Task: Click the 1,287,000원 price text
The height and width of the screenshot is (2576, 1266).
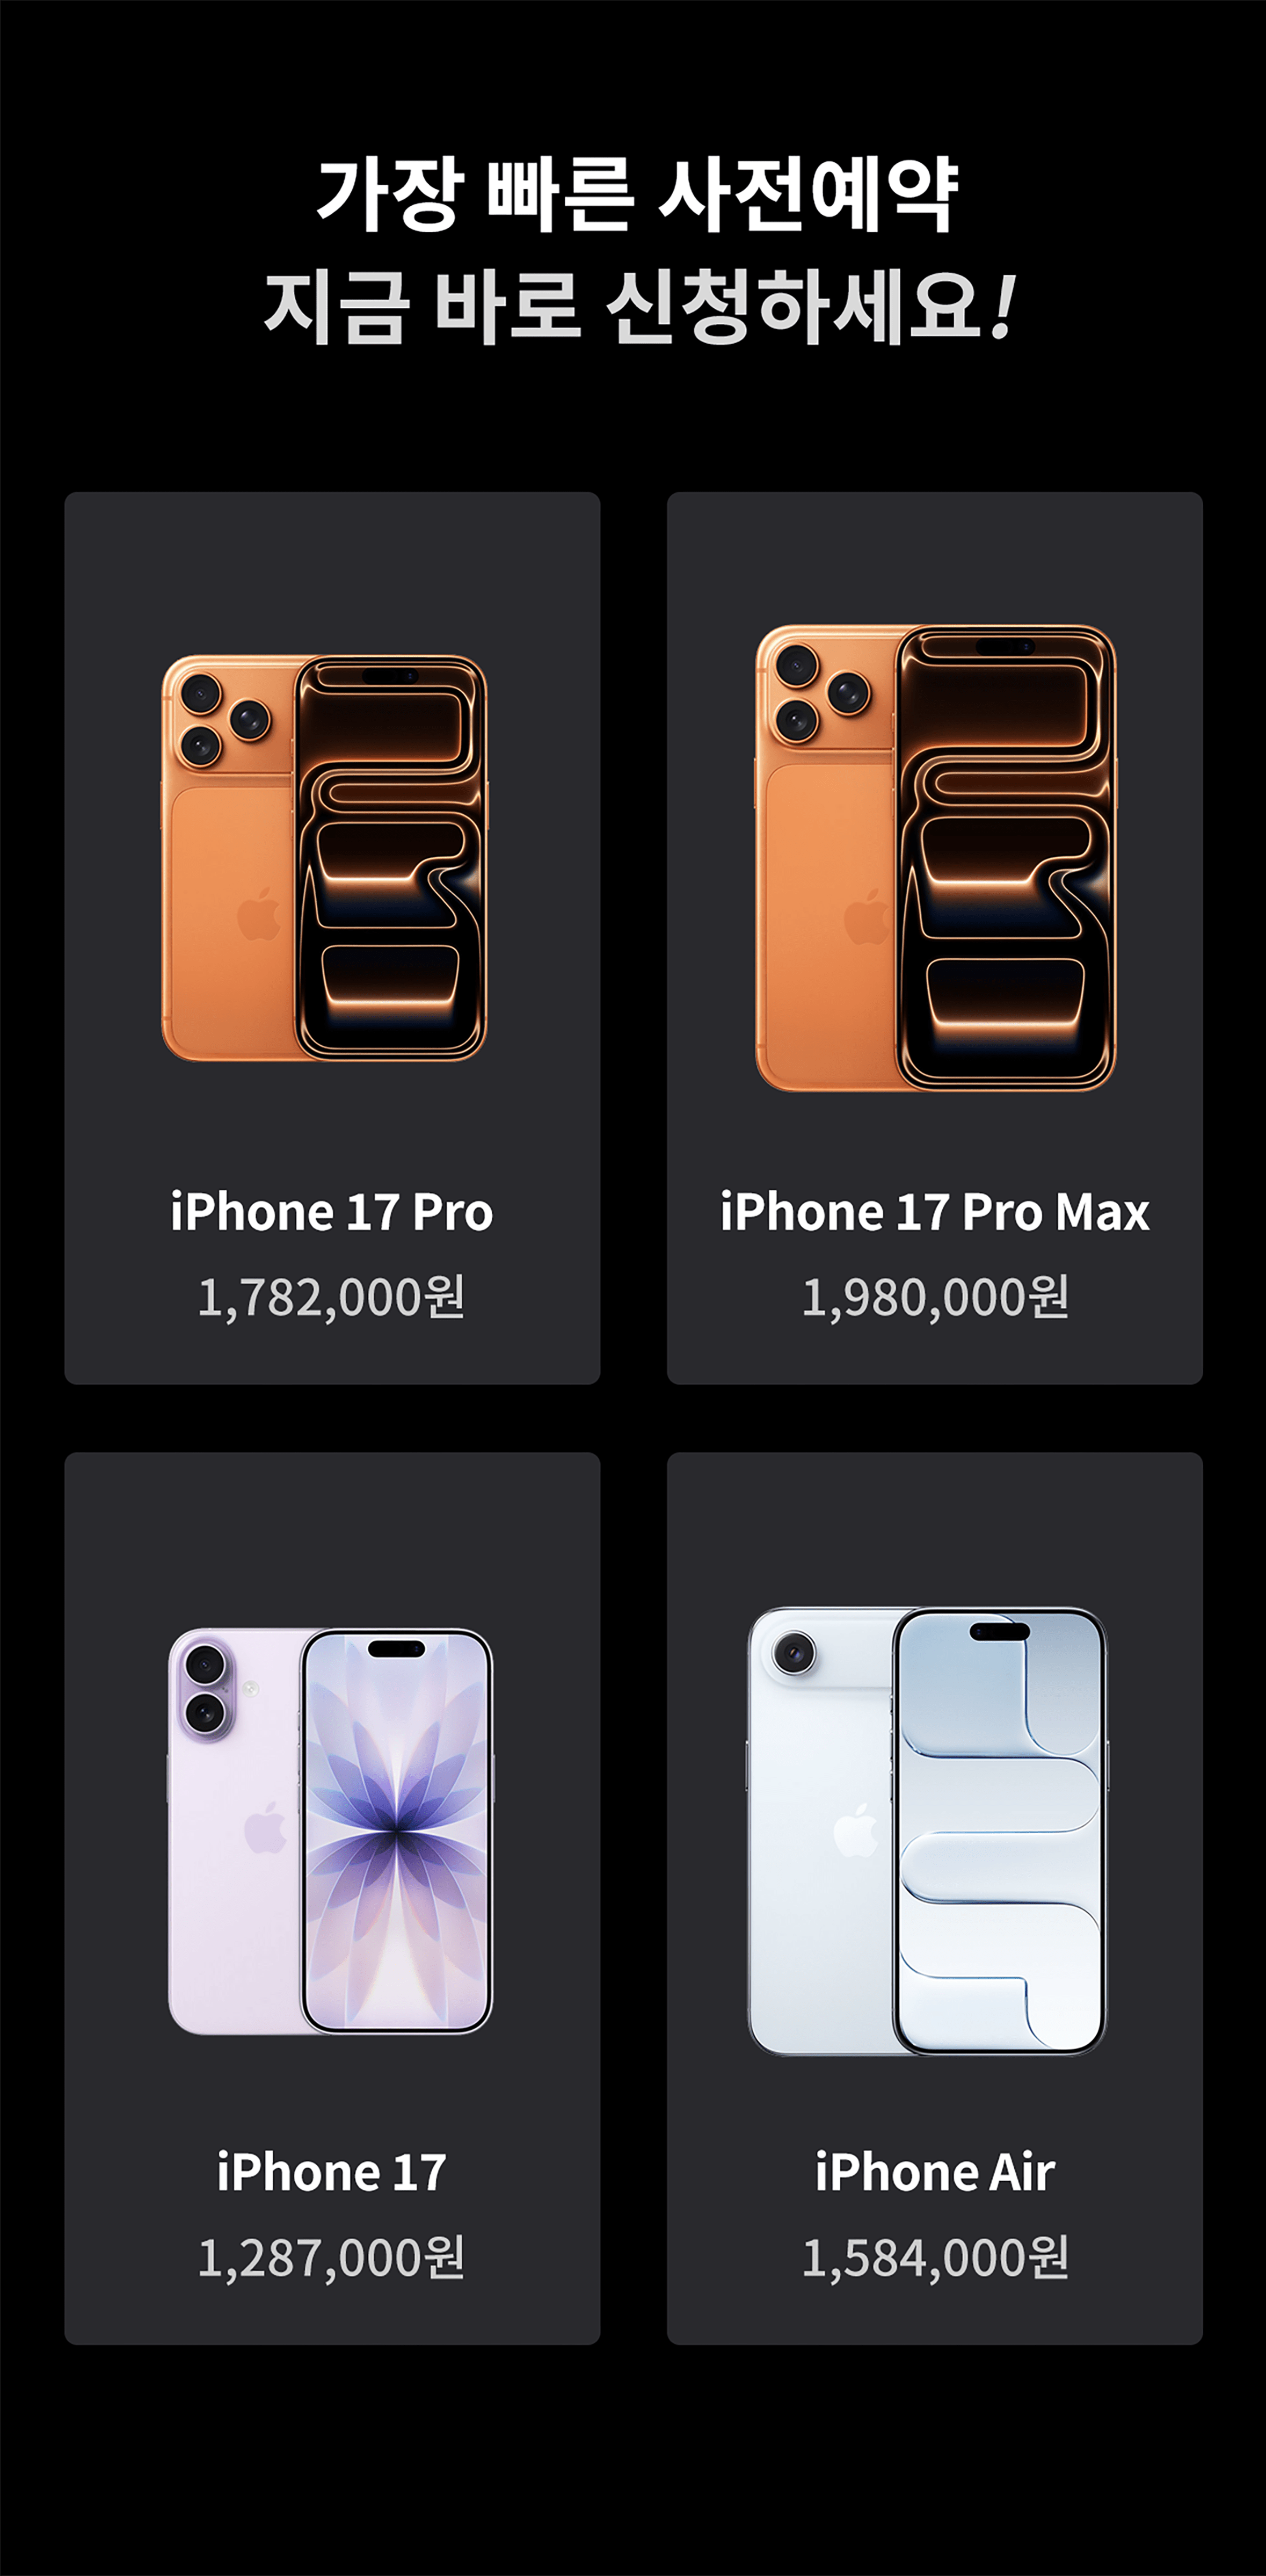Action: coord(332,2257)
